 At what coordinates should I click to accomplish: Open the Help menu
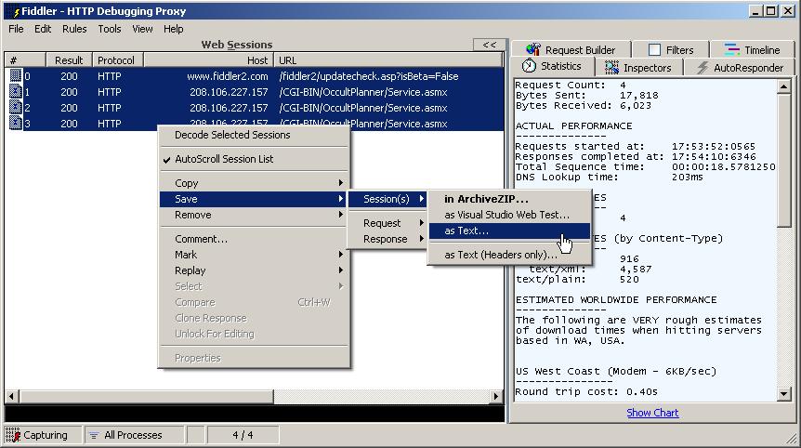(173, 29)
